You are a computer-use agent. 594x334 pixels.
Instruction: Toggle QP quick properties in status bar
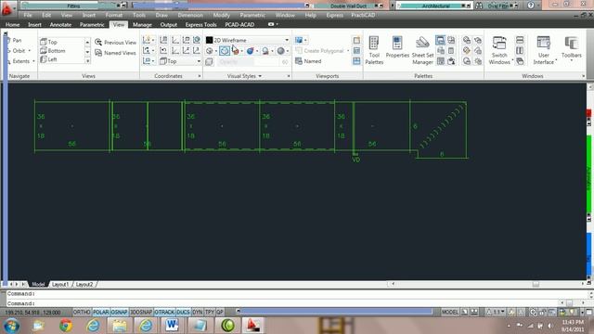point(219,312)
